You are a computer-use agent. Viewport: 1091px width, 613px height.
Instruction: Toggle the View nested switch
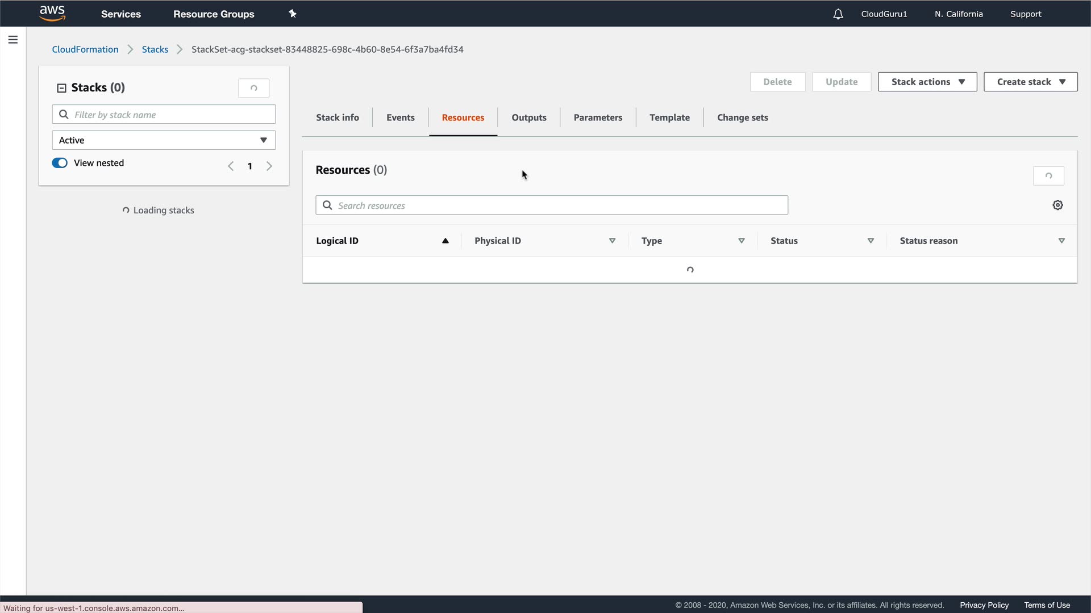pos(60,163)
